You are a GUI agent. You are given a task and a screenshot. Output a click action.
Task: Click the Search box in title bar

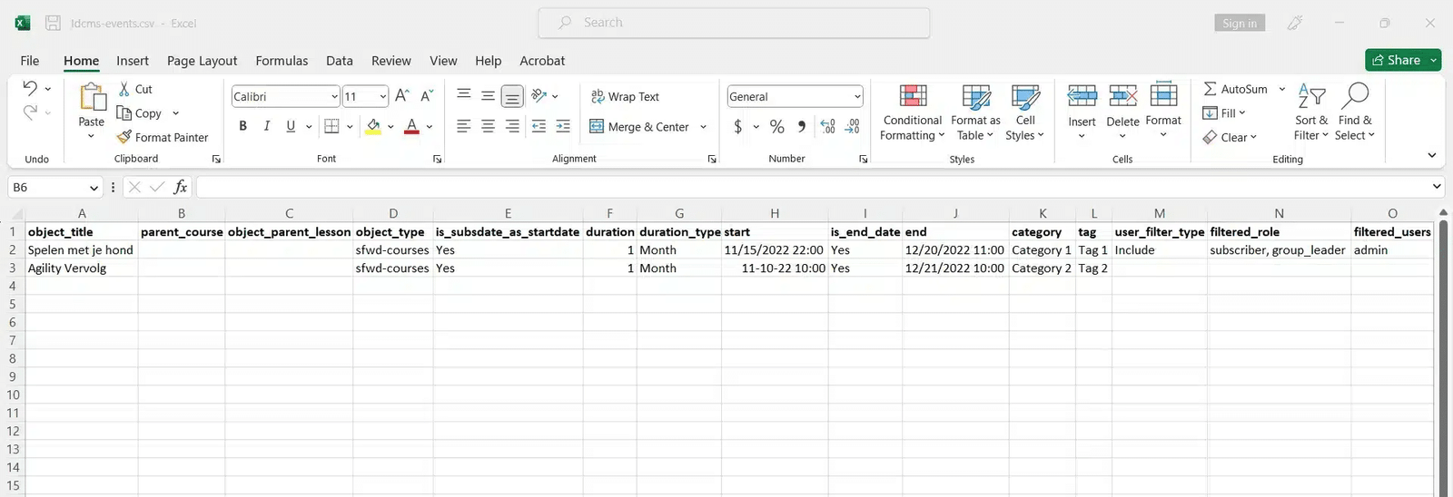coord(734,23)
